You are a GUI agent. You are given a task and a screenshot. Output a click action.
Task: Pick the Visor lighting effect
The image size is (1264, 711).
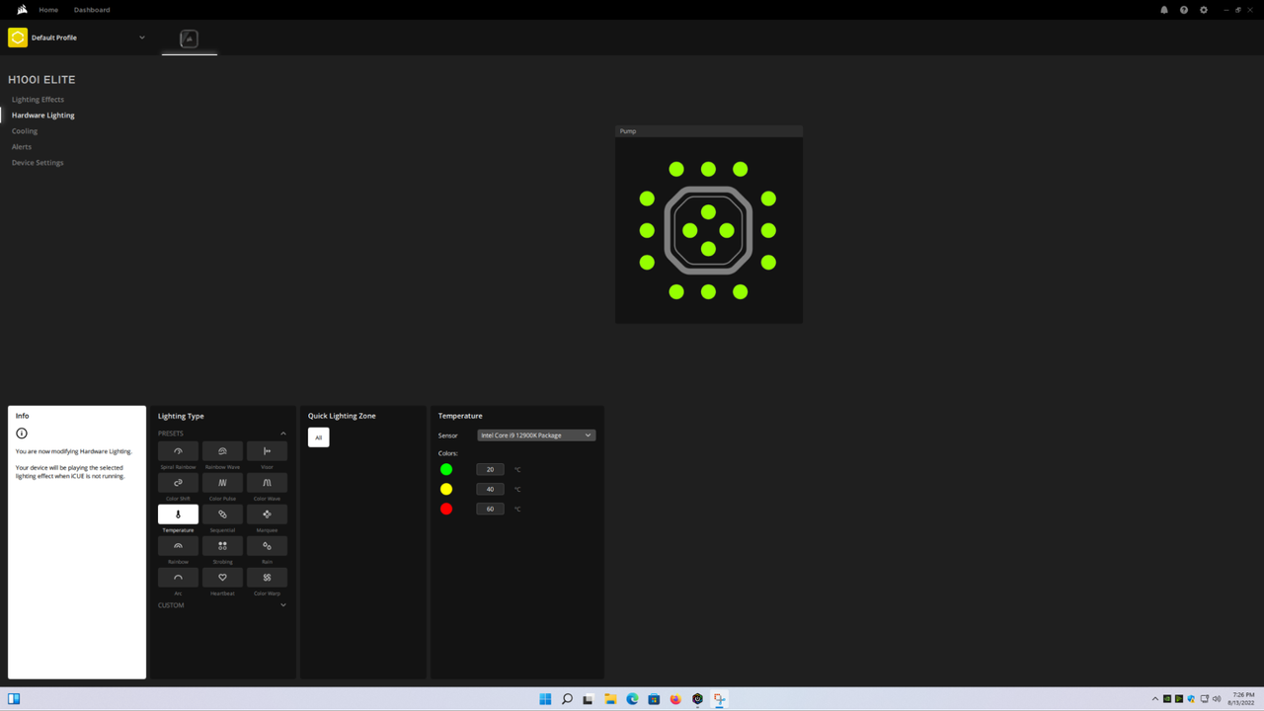coord(267,451)
